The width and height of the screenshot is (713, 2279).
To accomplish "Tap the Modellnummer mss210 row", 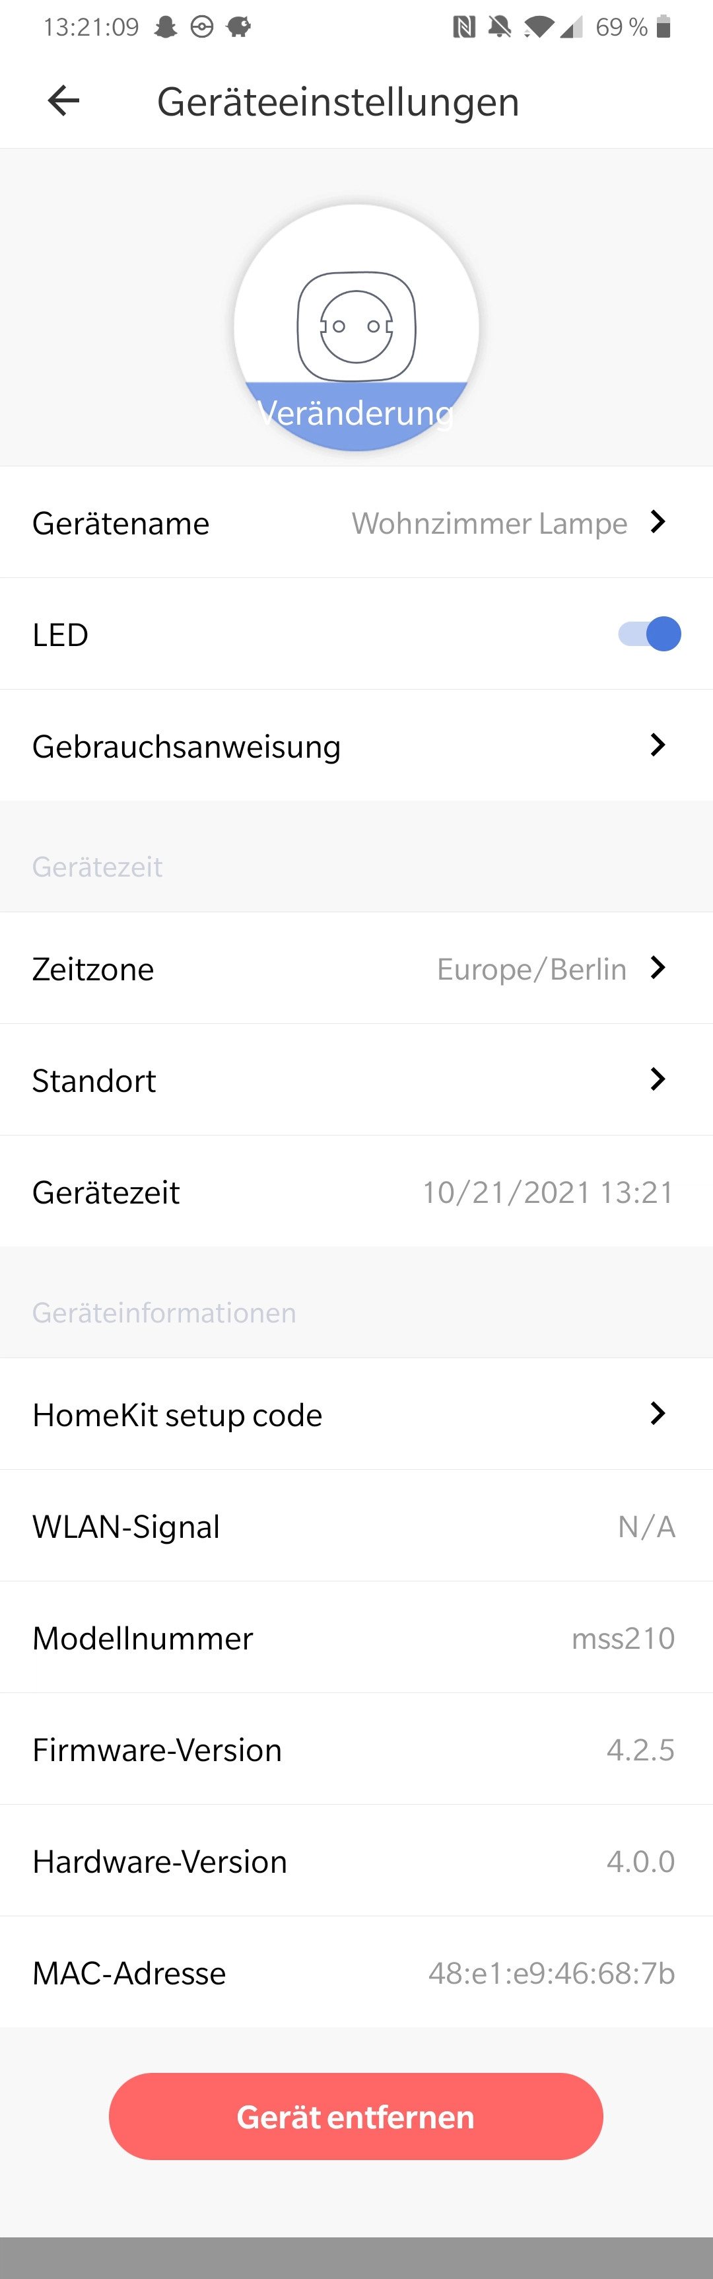I will coord(356,1638).
